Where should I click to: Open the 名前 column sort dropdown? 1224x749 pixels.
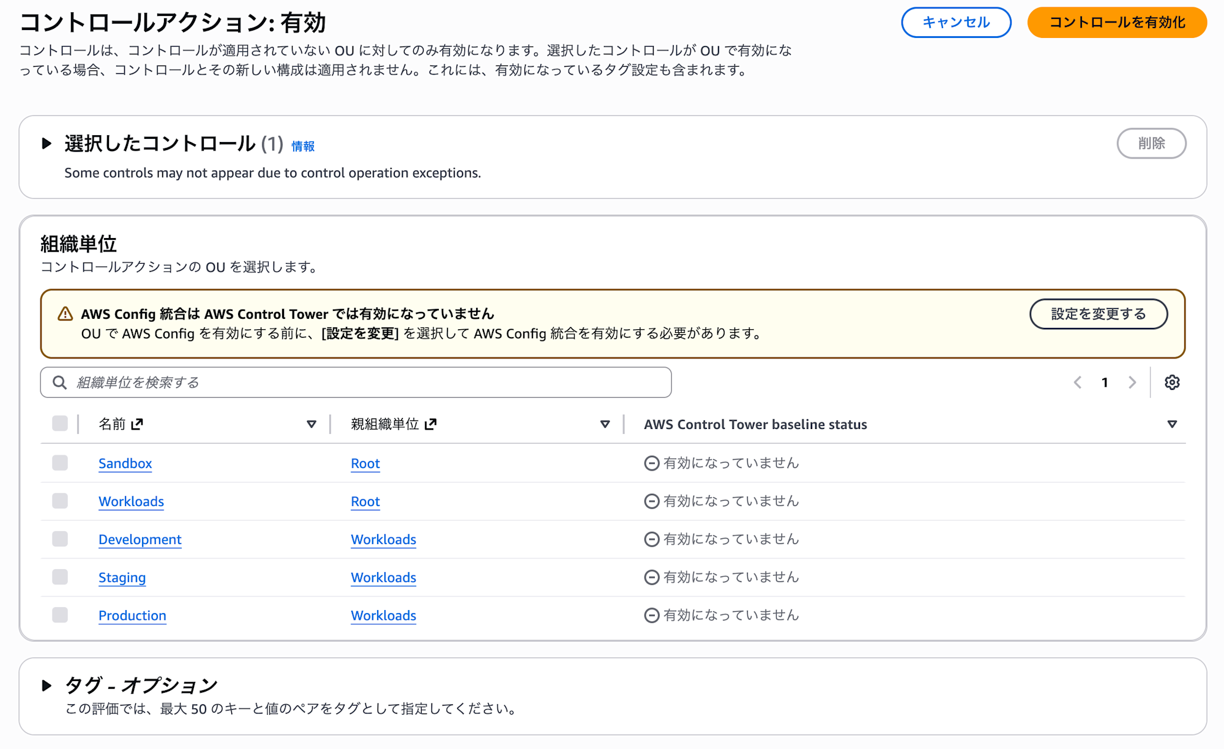(x=311, y=423)
